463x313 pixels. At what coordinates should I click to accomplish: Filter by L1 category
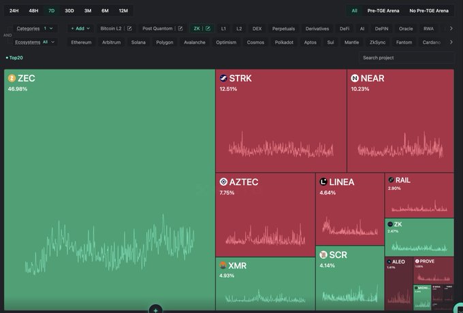223,29
